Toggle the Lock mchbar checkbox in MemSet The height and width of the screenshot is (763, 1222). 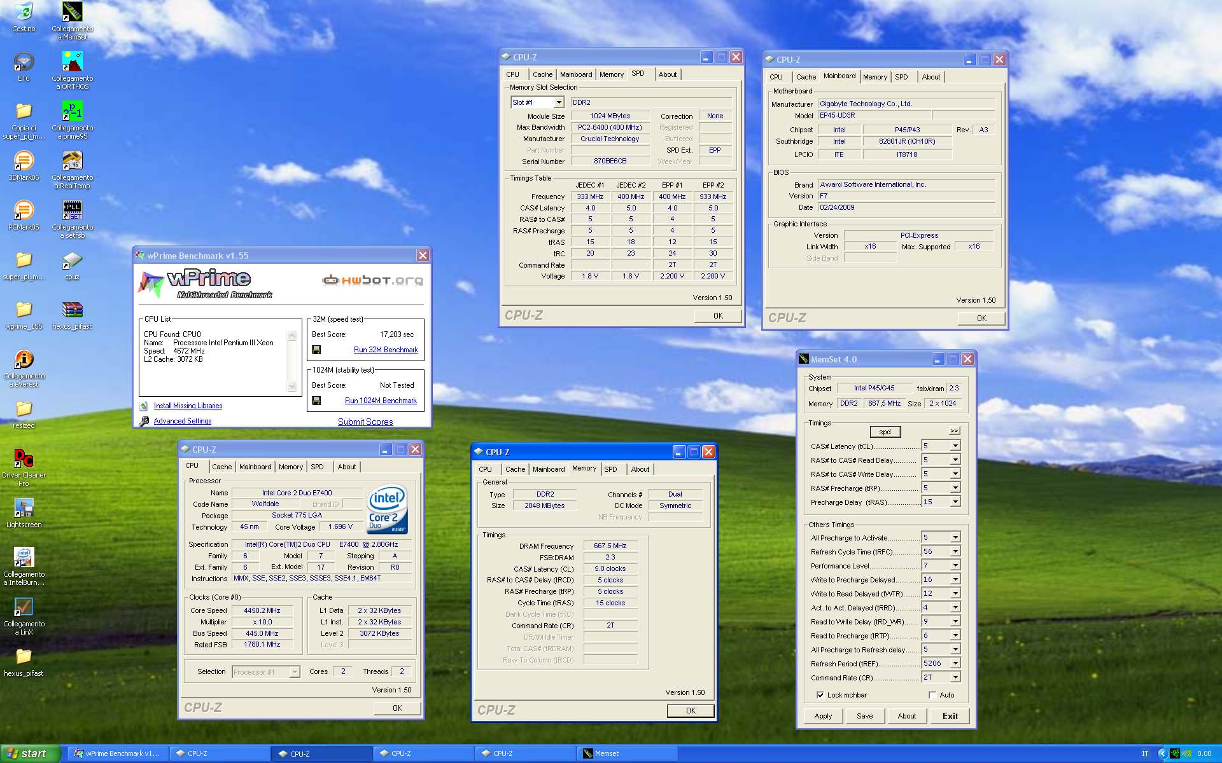point(820,695)
